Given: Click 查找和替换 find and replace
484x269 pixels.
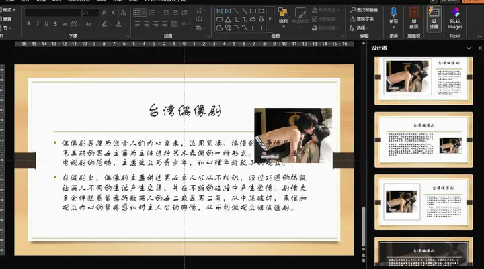Looking at the screenshot, I should pyautogui.click(x=364, y=10).
